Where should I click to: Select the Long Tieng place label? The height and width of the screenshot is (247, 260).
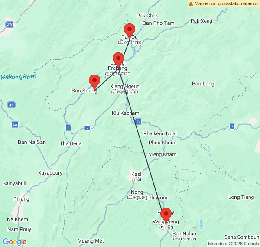click(241, 197)
